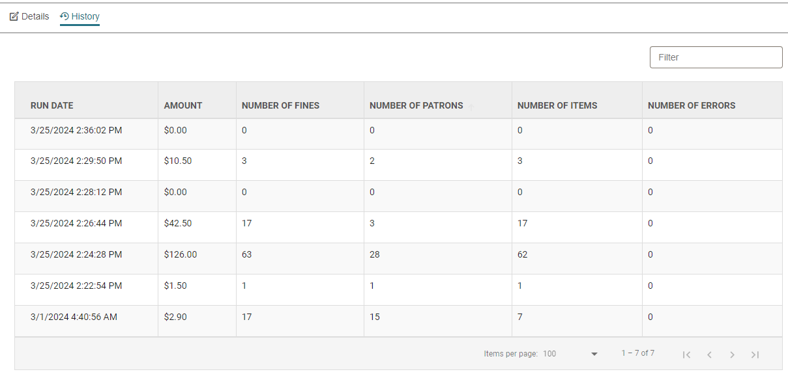
Task: Open the items per page dropdown arrow
Action: pos(594,354)
